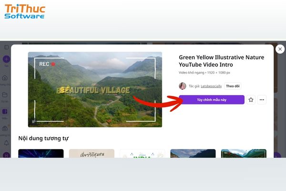
Task: Open Projects folder icon in sidebar
Action: [5, 95]
